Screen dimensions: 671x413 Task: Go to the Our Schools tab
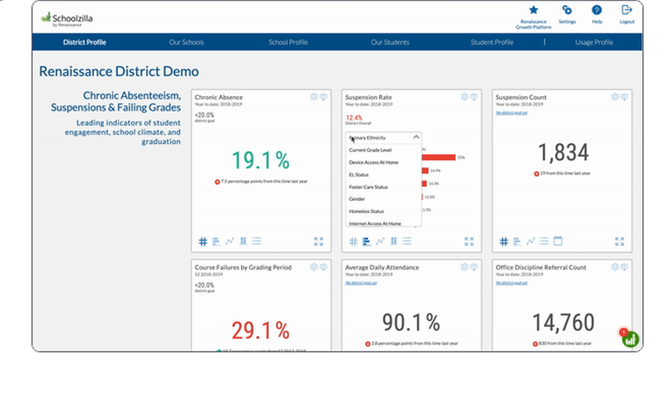tap(186, 42)
